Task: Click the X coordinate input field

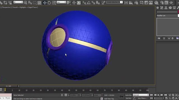Action: coord(74,95)
